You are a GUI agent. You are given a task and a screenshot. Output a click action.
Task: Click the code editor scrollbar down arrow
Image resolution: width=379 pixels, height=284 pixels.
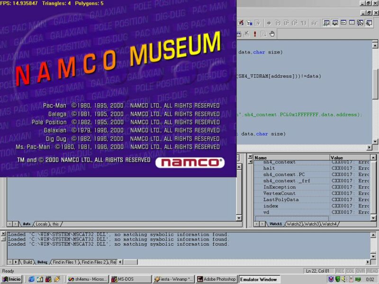click(375, 142)
